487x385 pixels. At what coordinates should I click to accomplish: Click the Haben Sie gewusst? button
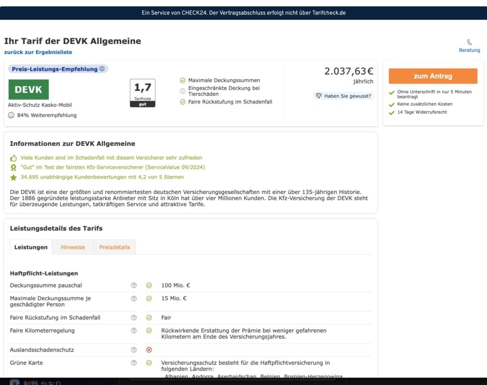[x=343, y=96]
